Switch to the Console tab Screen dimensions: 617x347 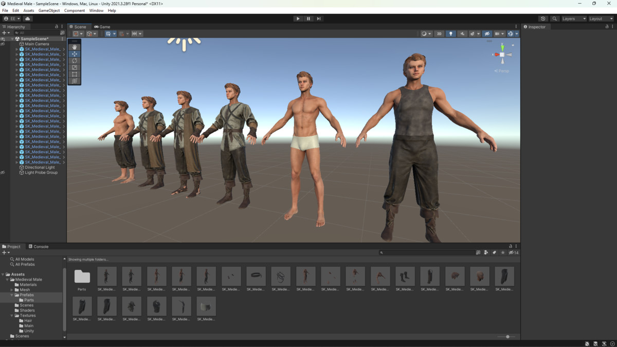(x=39, y=247)
